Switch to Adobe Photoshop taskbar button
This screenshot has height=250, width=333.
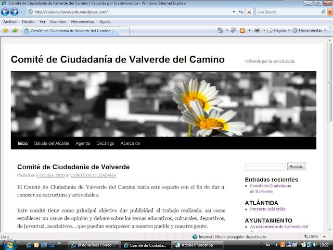[198, 245]
